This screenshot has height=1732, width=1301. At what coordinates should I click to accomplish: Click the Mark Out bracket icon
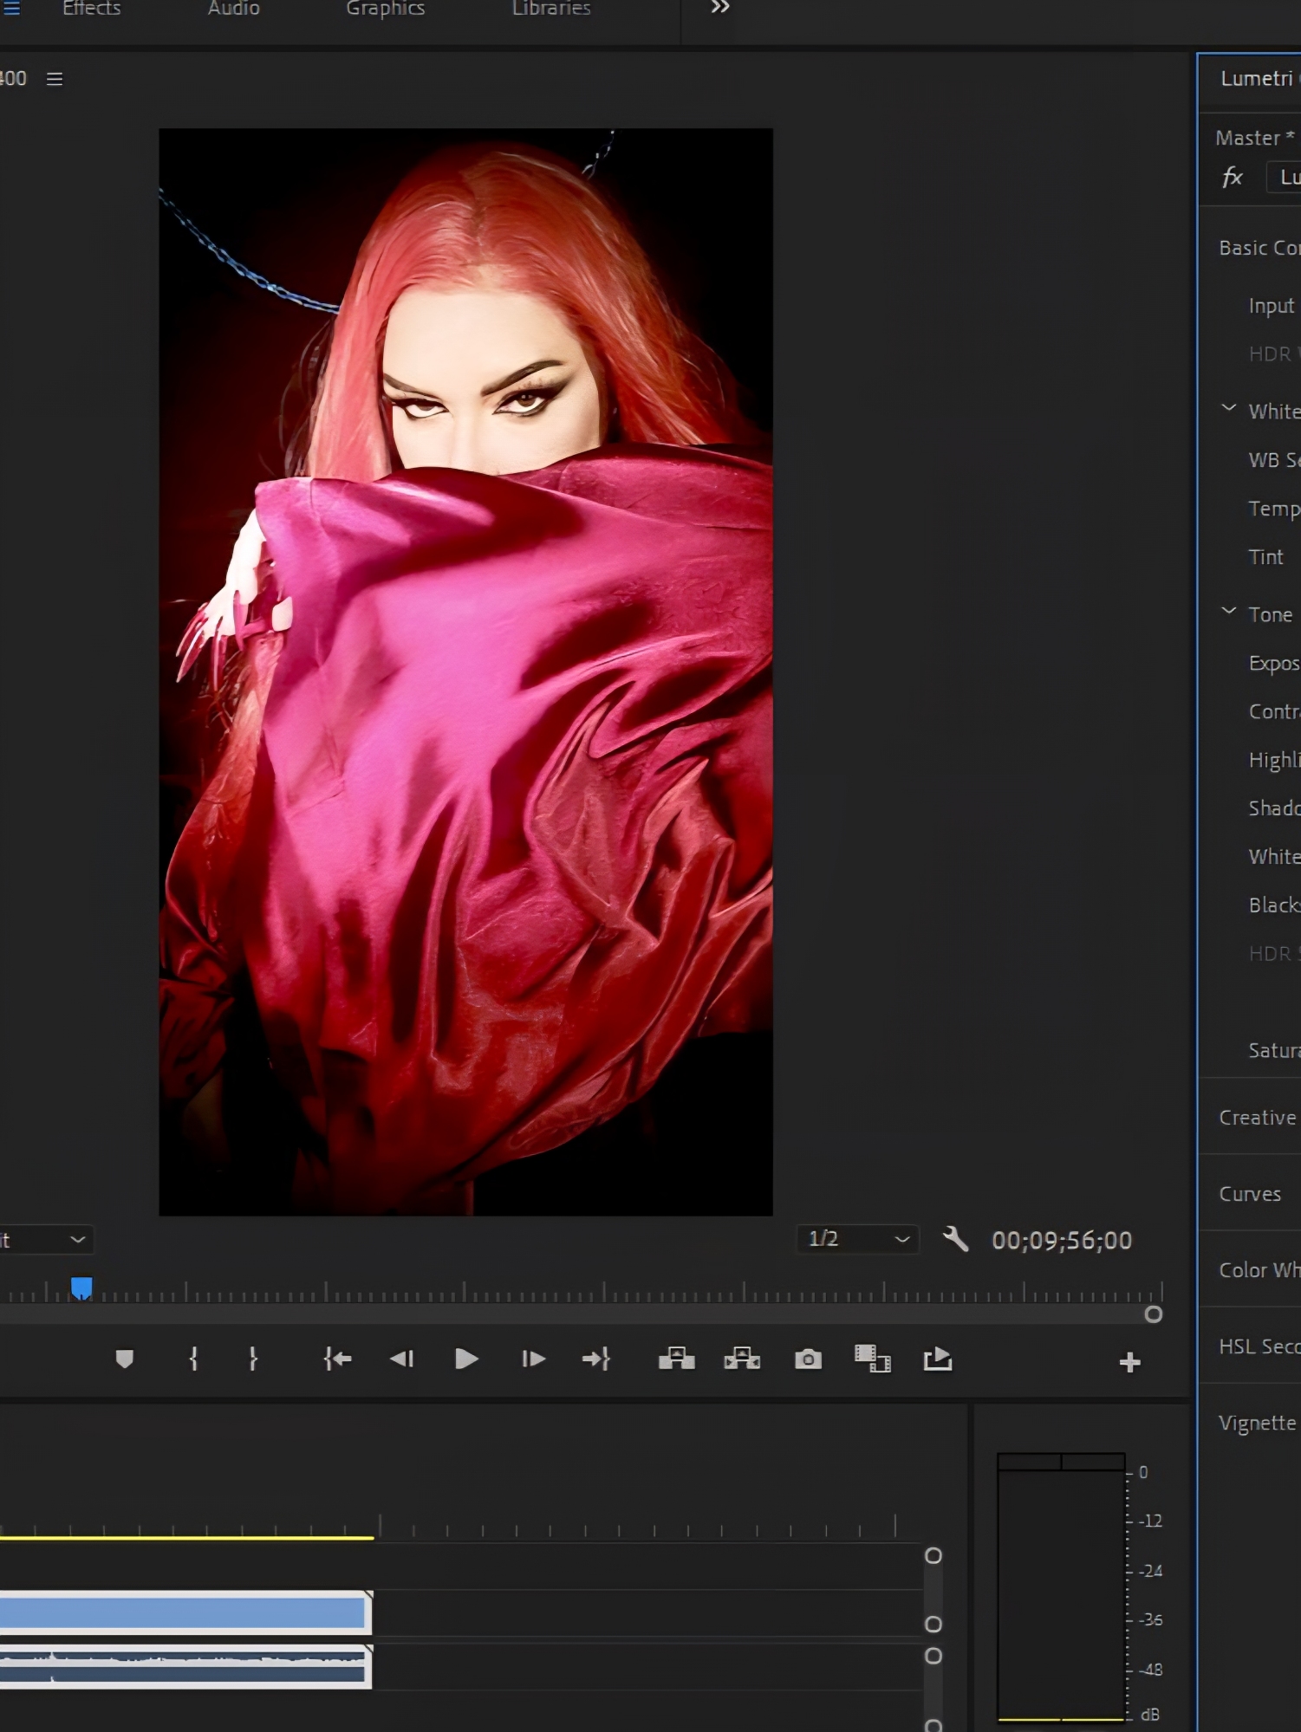tap(253, 1359)
